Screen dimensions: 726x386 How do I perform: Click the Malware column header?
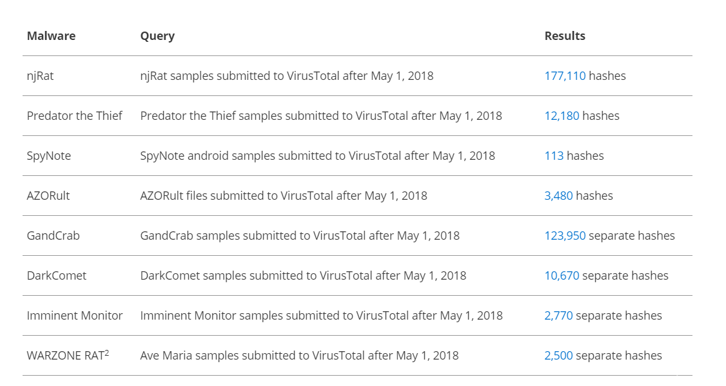(x=51, y=36)
